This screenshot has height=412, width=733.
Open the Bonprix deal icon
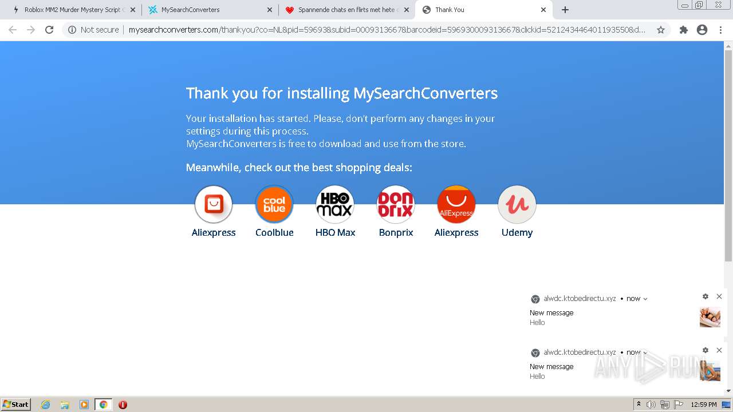pyautogui.click(x=396, y=204)
